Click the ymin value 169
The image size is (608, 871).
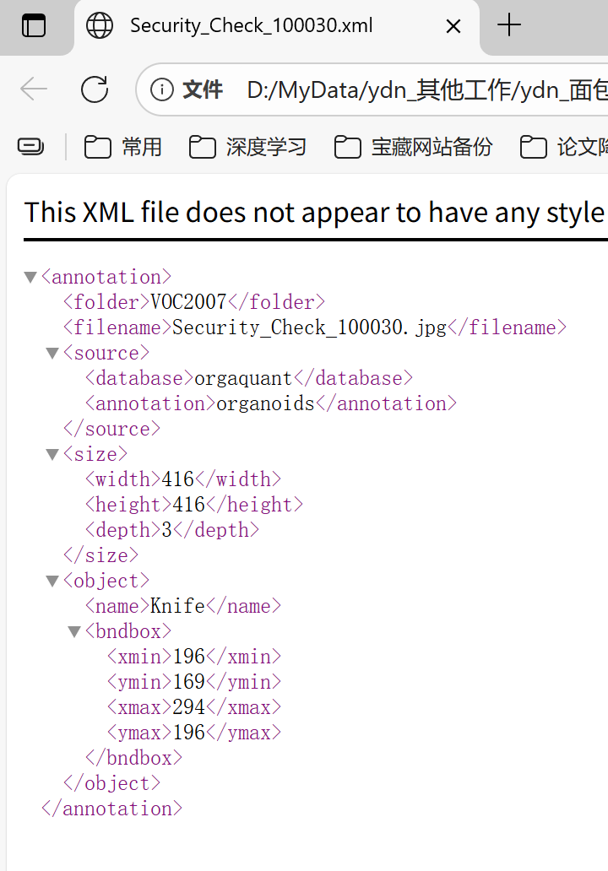coord(189,682)
